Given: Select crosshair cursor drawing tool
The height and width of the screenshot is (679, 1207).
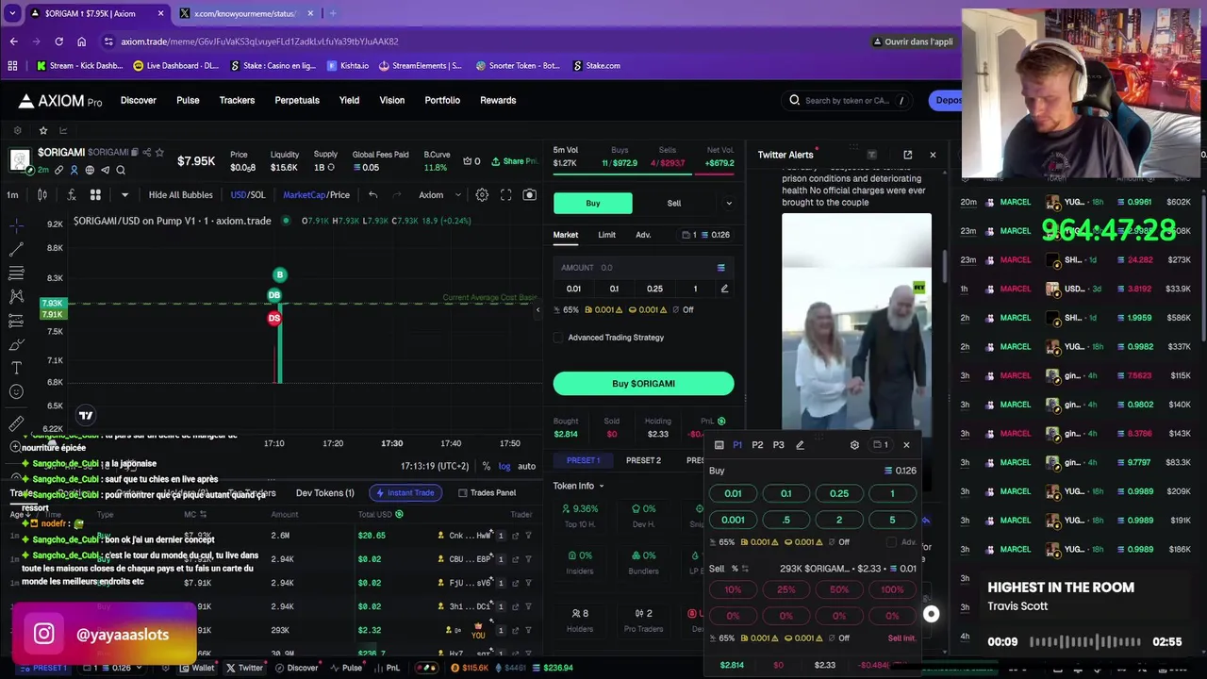Looking at the screenshot, I should [16, 226].
